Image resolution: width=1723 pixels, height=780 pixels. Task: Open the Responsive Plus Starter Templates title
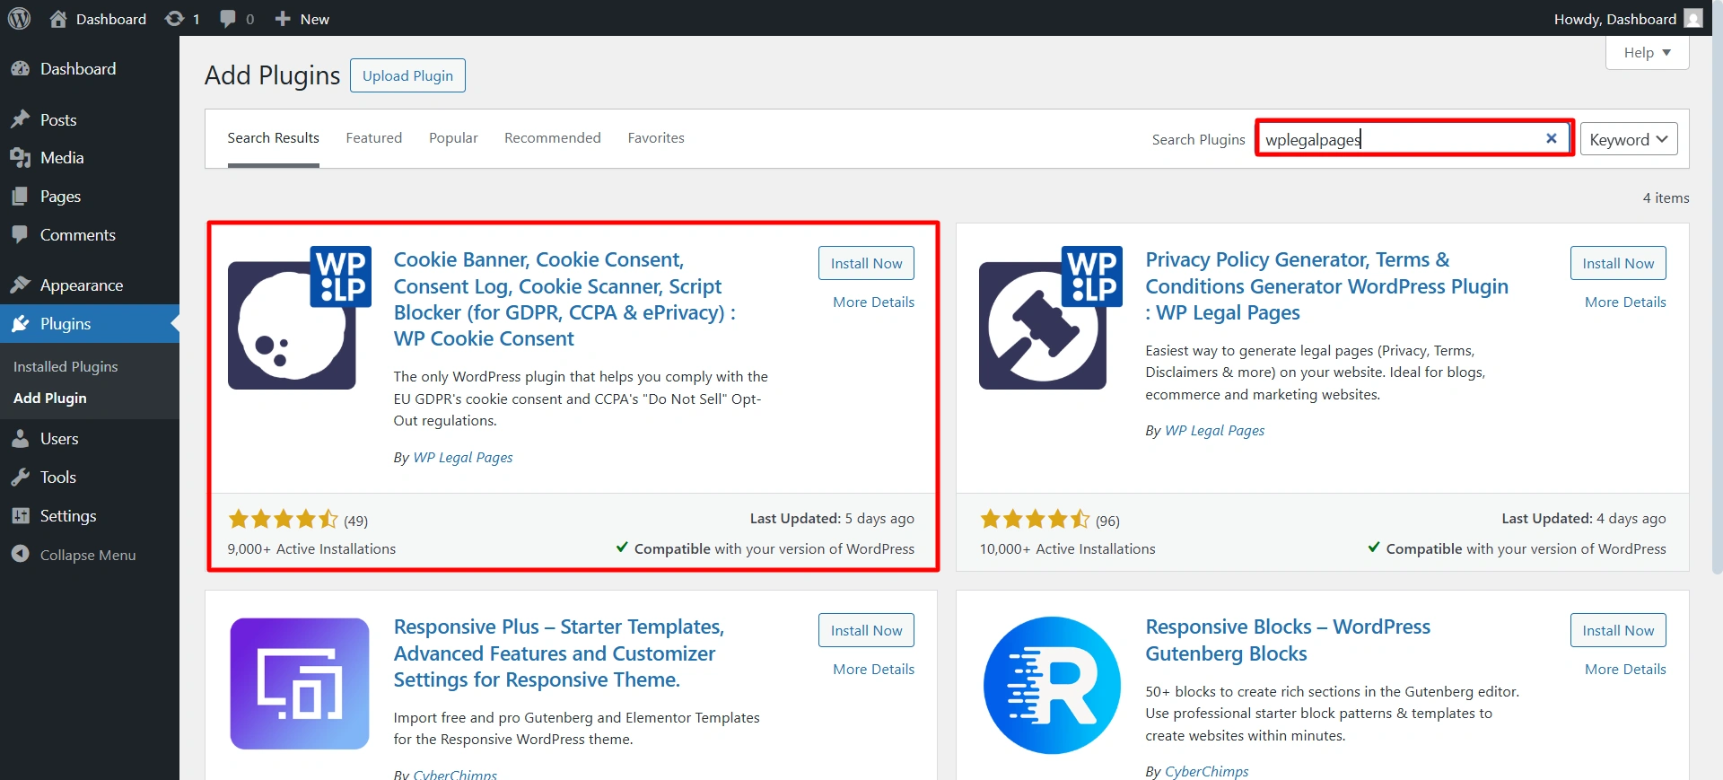coord(558,653)
